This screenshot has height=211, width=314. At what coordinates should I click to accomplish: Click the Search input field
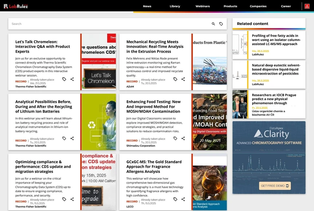coord(110,24)
